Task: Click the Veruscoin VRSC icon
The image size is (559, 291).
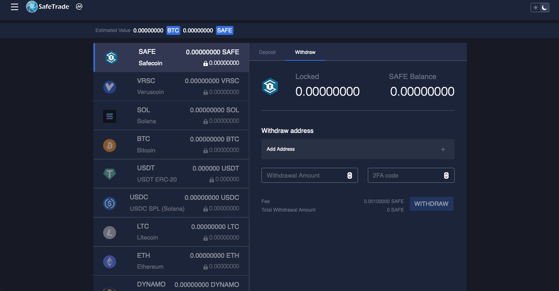Action: click(x=109, y=86)
